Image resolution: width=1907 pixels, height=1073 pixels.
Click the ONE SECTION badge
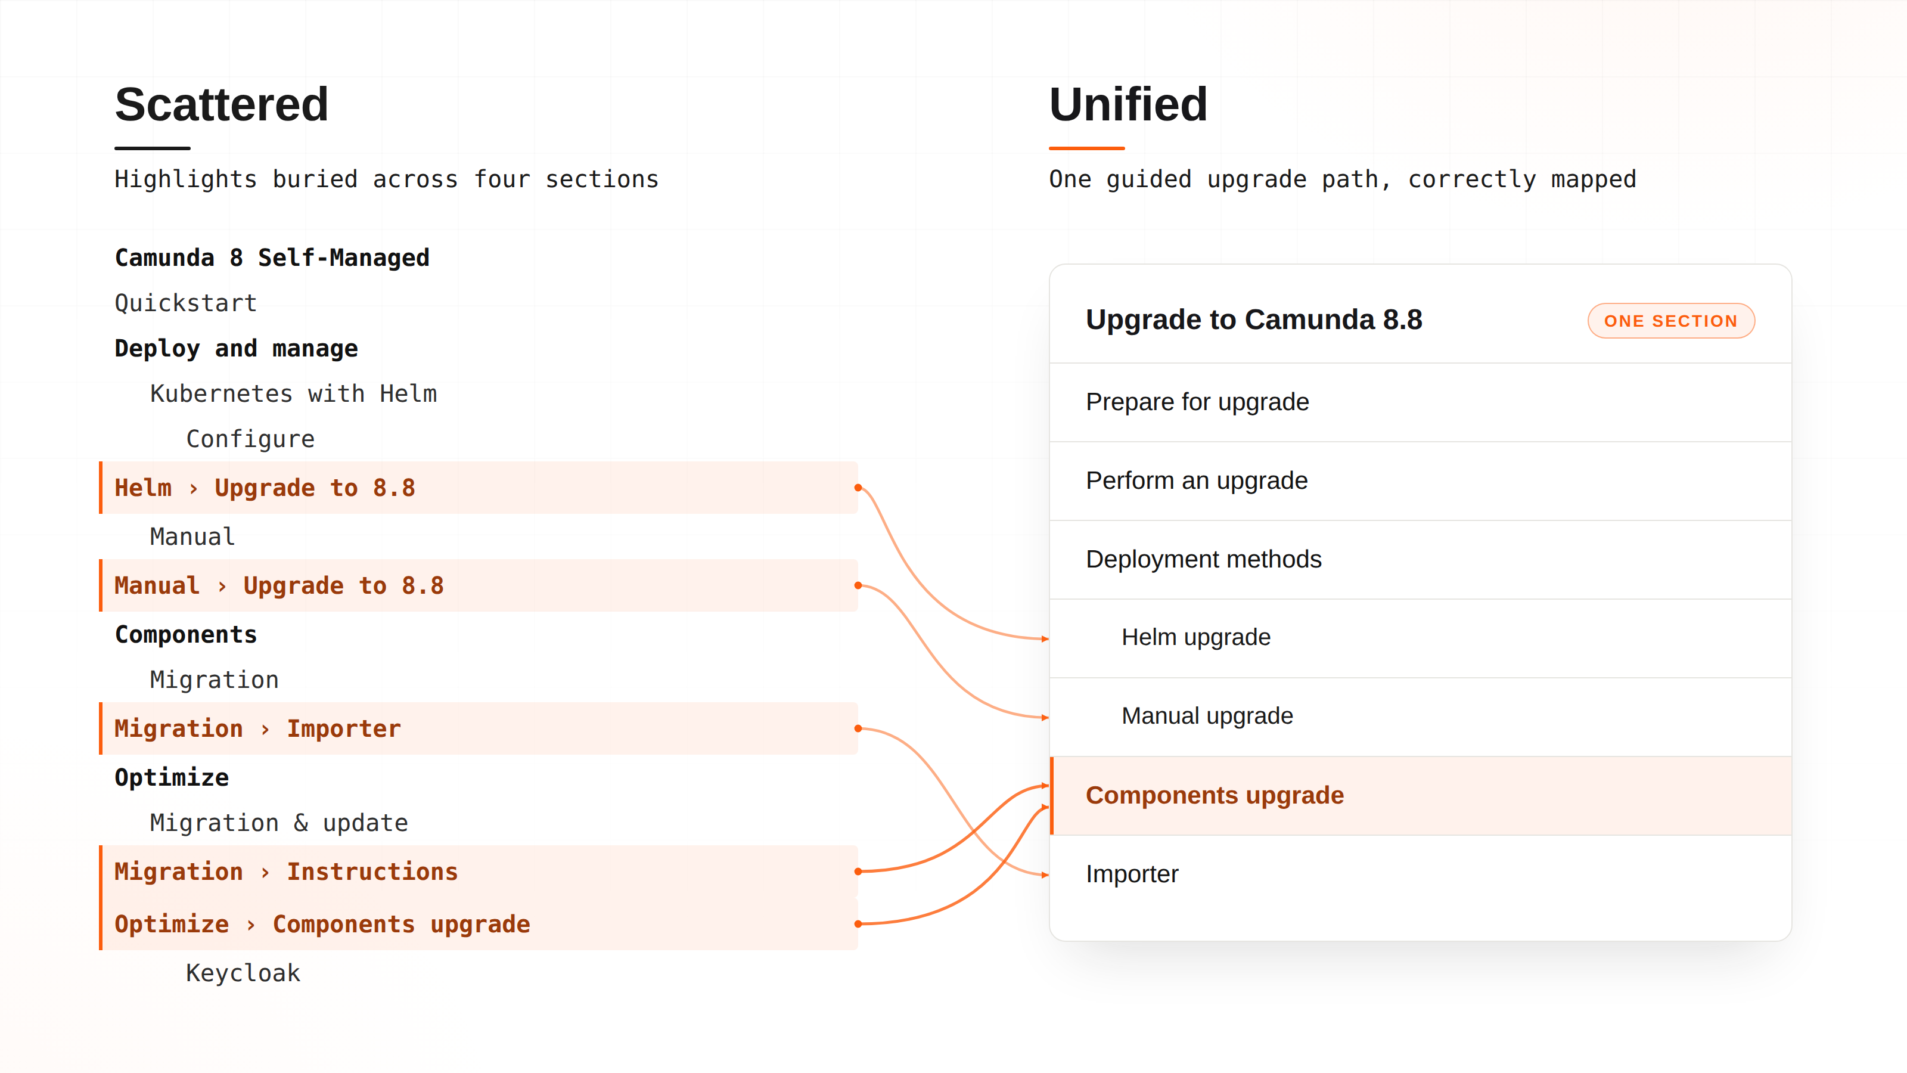[x=1671, y=321]
